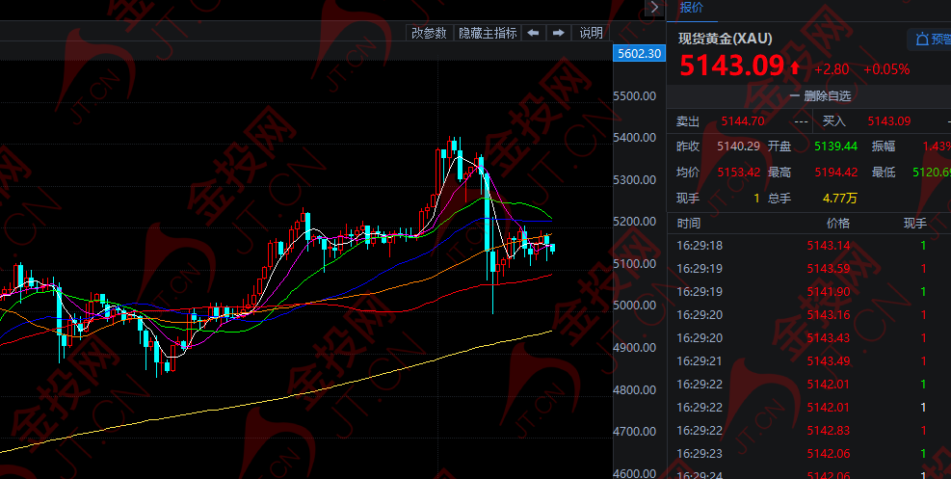Click the 最低 label
This screenshot has height=479, width=951.
(x=884, y=173)
